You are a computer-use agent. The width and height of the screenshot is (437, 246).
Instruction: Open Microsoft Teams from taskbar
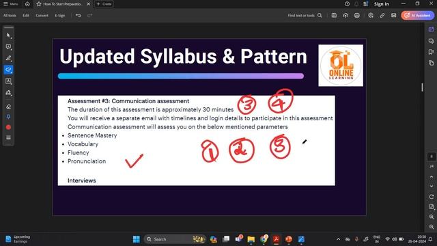(239, 239)
